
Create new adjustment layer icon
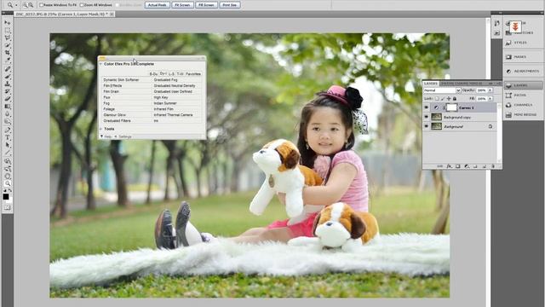tap(467, 166)
